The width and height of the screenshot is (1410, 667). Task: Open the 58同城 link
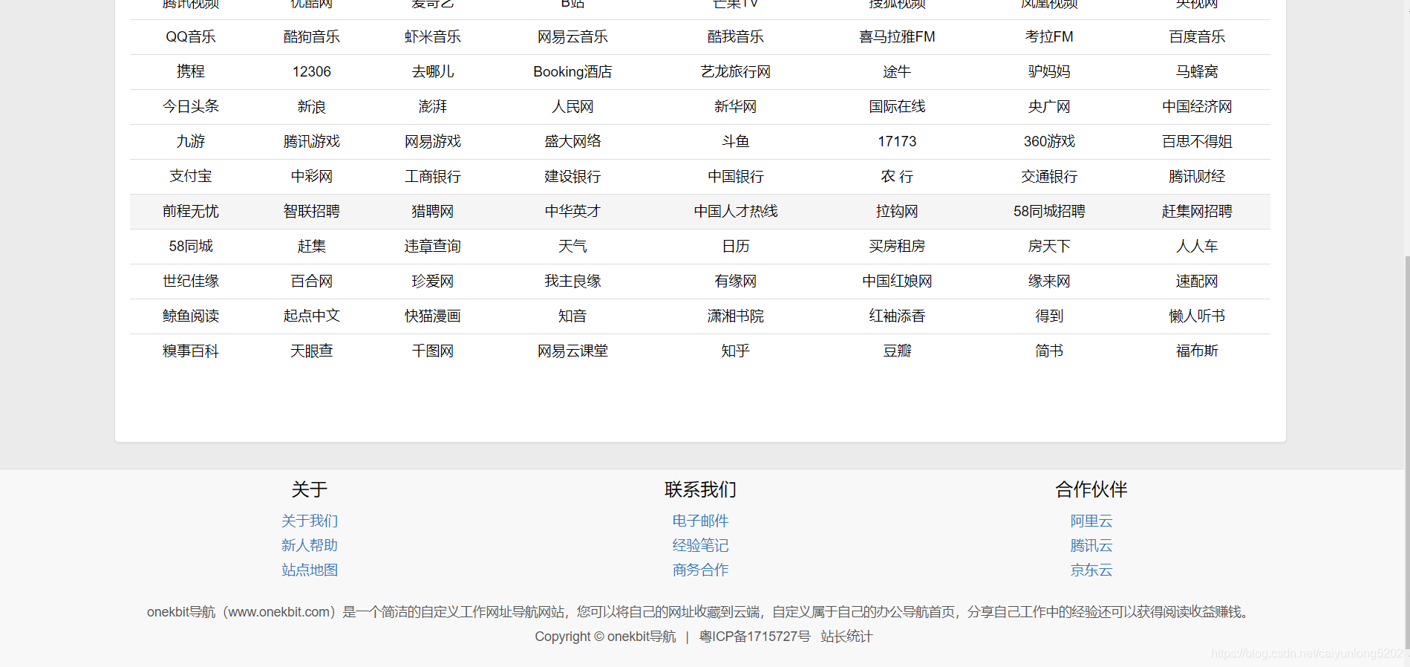[x=191, y=247]
